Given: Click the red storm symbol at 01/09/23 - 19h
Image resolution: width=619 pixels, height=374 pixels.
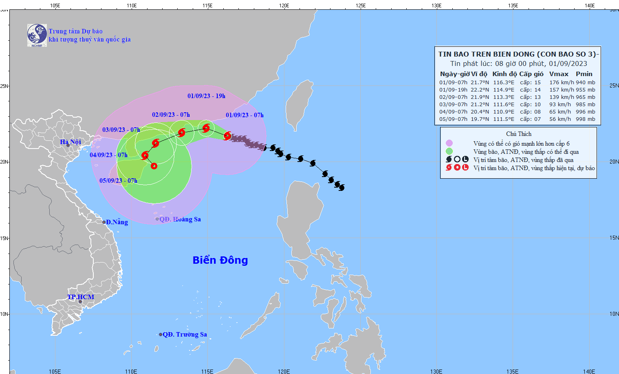Looking at the screenshot, I should coord(206,128).
